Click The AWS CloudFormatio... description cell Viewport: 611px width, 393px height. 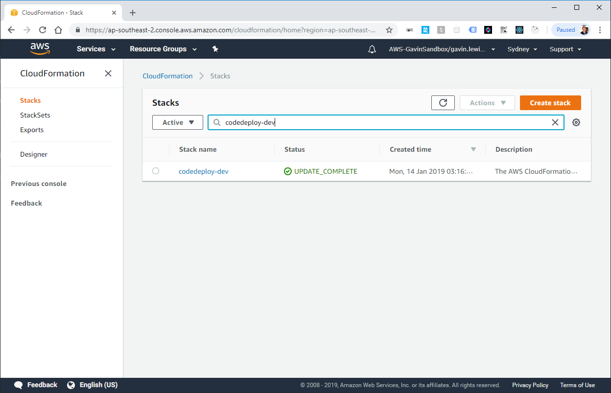(536, 171)
